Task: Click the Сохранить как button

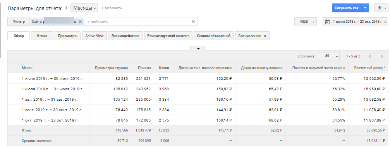Action: pyautogui.click(x=347, y=8)
